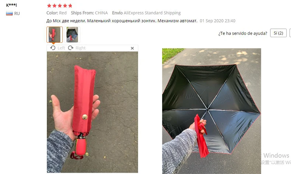Screen dimensions: 291x174
Task: Click the Russian review text about the umbrella
Action: click(122, 21)
